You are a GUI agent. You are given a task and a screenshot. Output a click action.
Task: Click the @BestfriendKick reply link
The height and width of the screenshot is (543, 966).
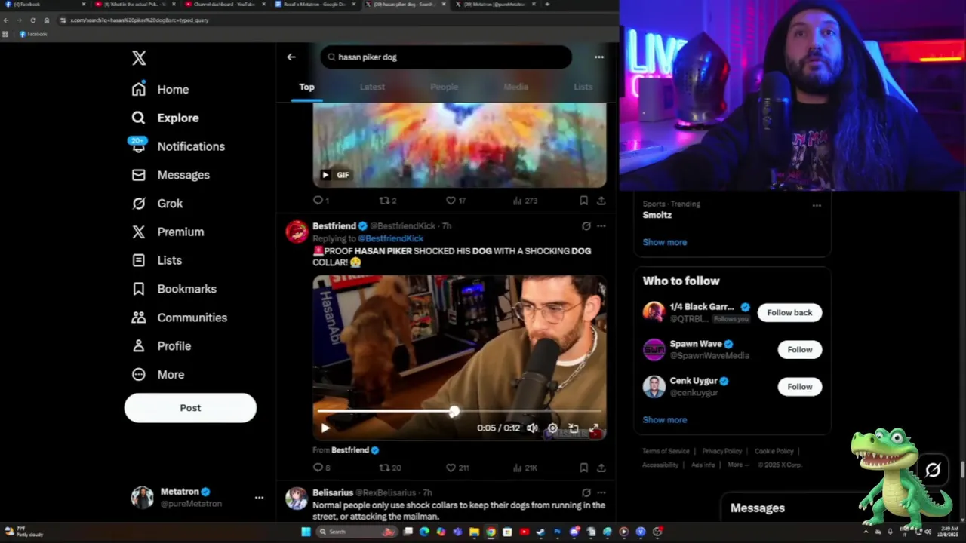[391, 238]
